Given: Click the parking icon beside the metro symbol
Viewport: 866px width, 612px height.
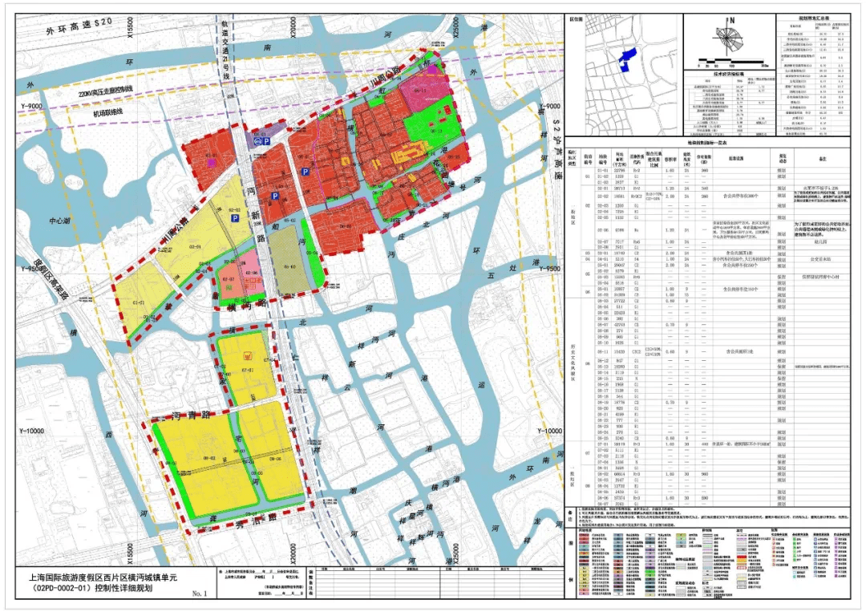Looking at the screenshot, I should click(266, 142).
